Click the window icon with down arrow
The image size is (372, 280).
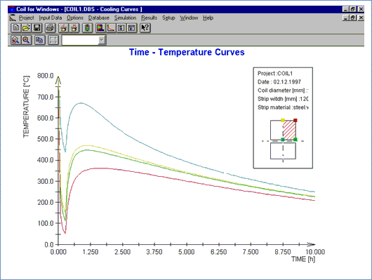pyautogui.click(x=121, y=28)
